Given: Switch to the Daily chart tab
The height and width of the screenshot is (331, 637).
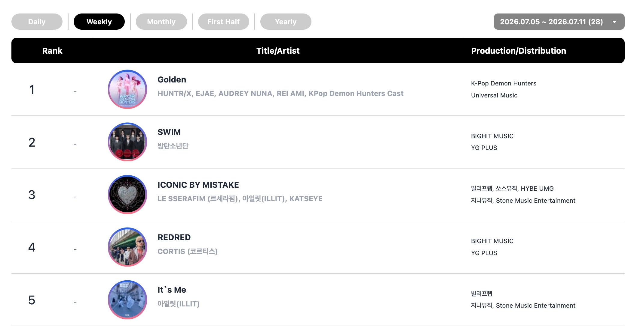Looking at the screenshot, I should pyautogui.click(x=37, y=22).
